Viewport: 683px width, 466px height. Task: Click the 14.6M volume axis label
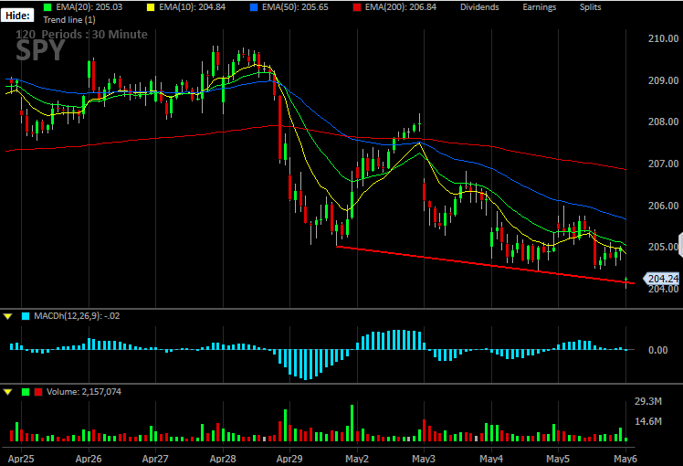pos(648,421)
